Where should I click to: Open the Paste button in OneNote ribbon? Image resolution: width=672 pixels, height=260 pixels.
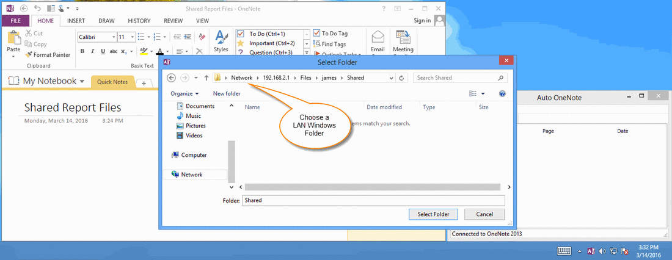[13, 45]
